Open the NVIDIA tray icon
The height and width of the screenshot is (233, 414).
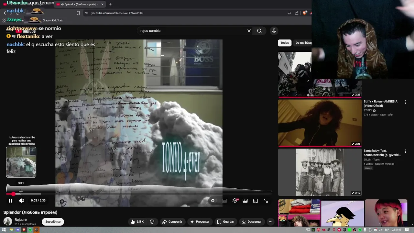coord(313,230)
